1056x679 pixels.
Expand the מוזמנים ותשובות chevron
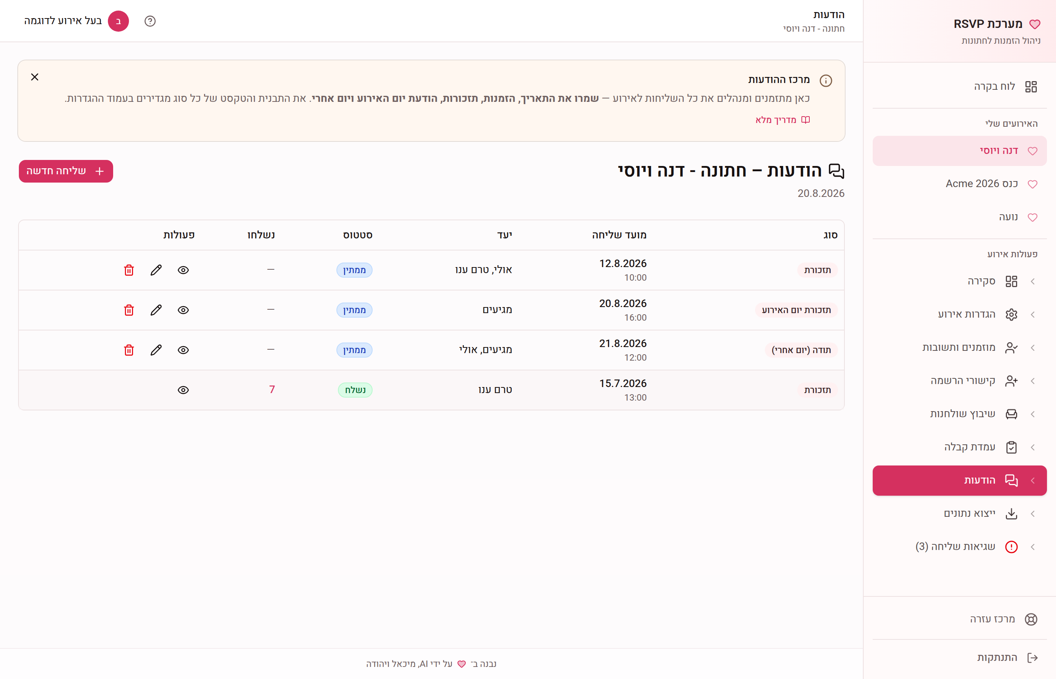(1033, 348)
